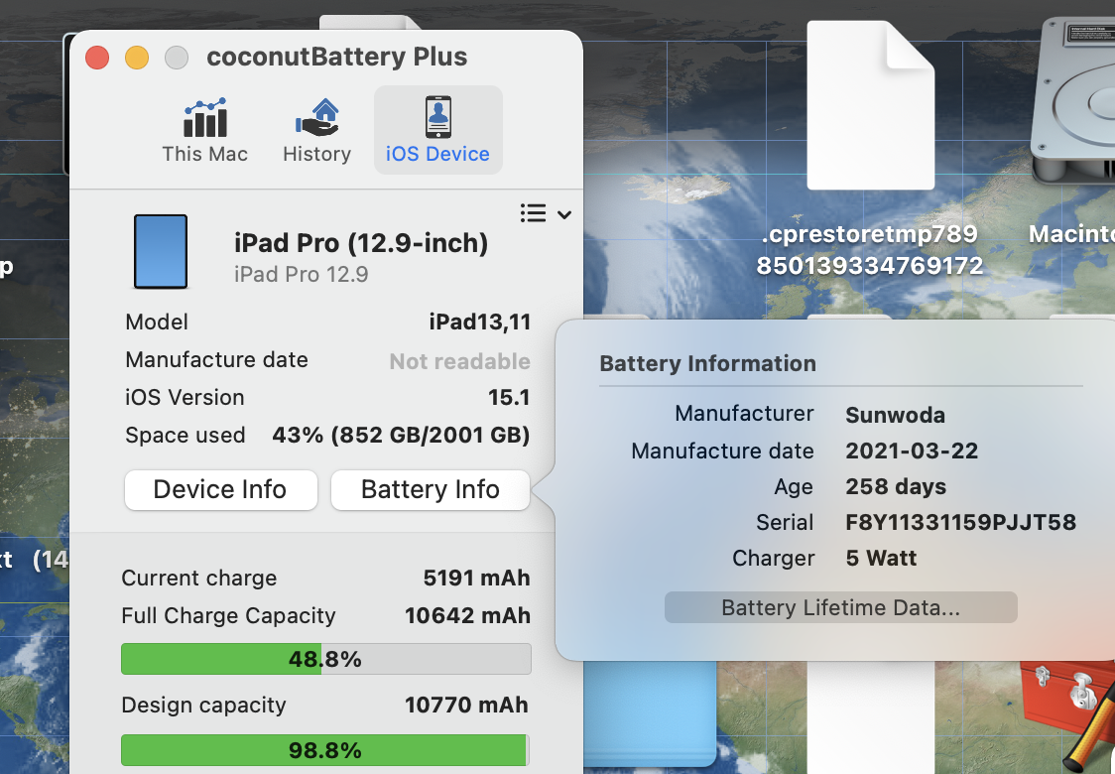The image size is (1115, 774).
Task: Click the 2021-03-22 manufacture date
Action: [x=912, y=451]
